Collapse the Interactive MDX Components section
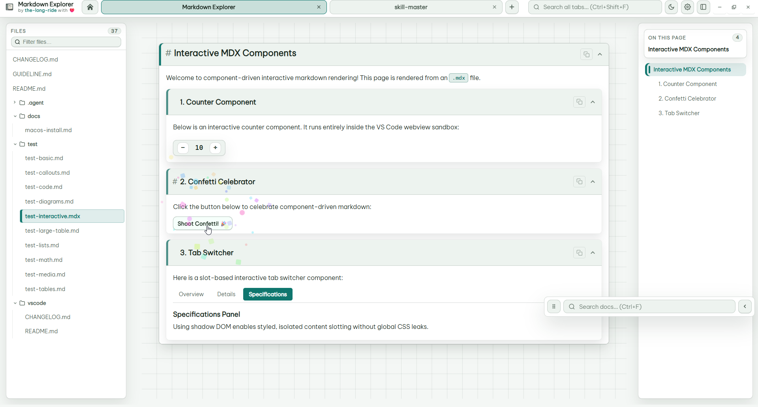The width and height of the screenshot is (758, 407). coord(600,54)
